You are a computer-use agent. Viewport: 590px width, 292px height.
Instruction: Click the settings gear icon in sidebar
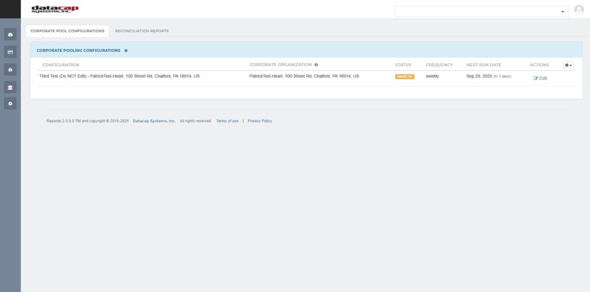10,103
